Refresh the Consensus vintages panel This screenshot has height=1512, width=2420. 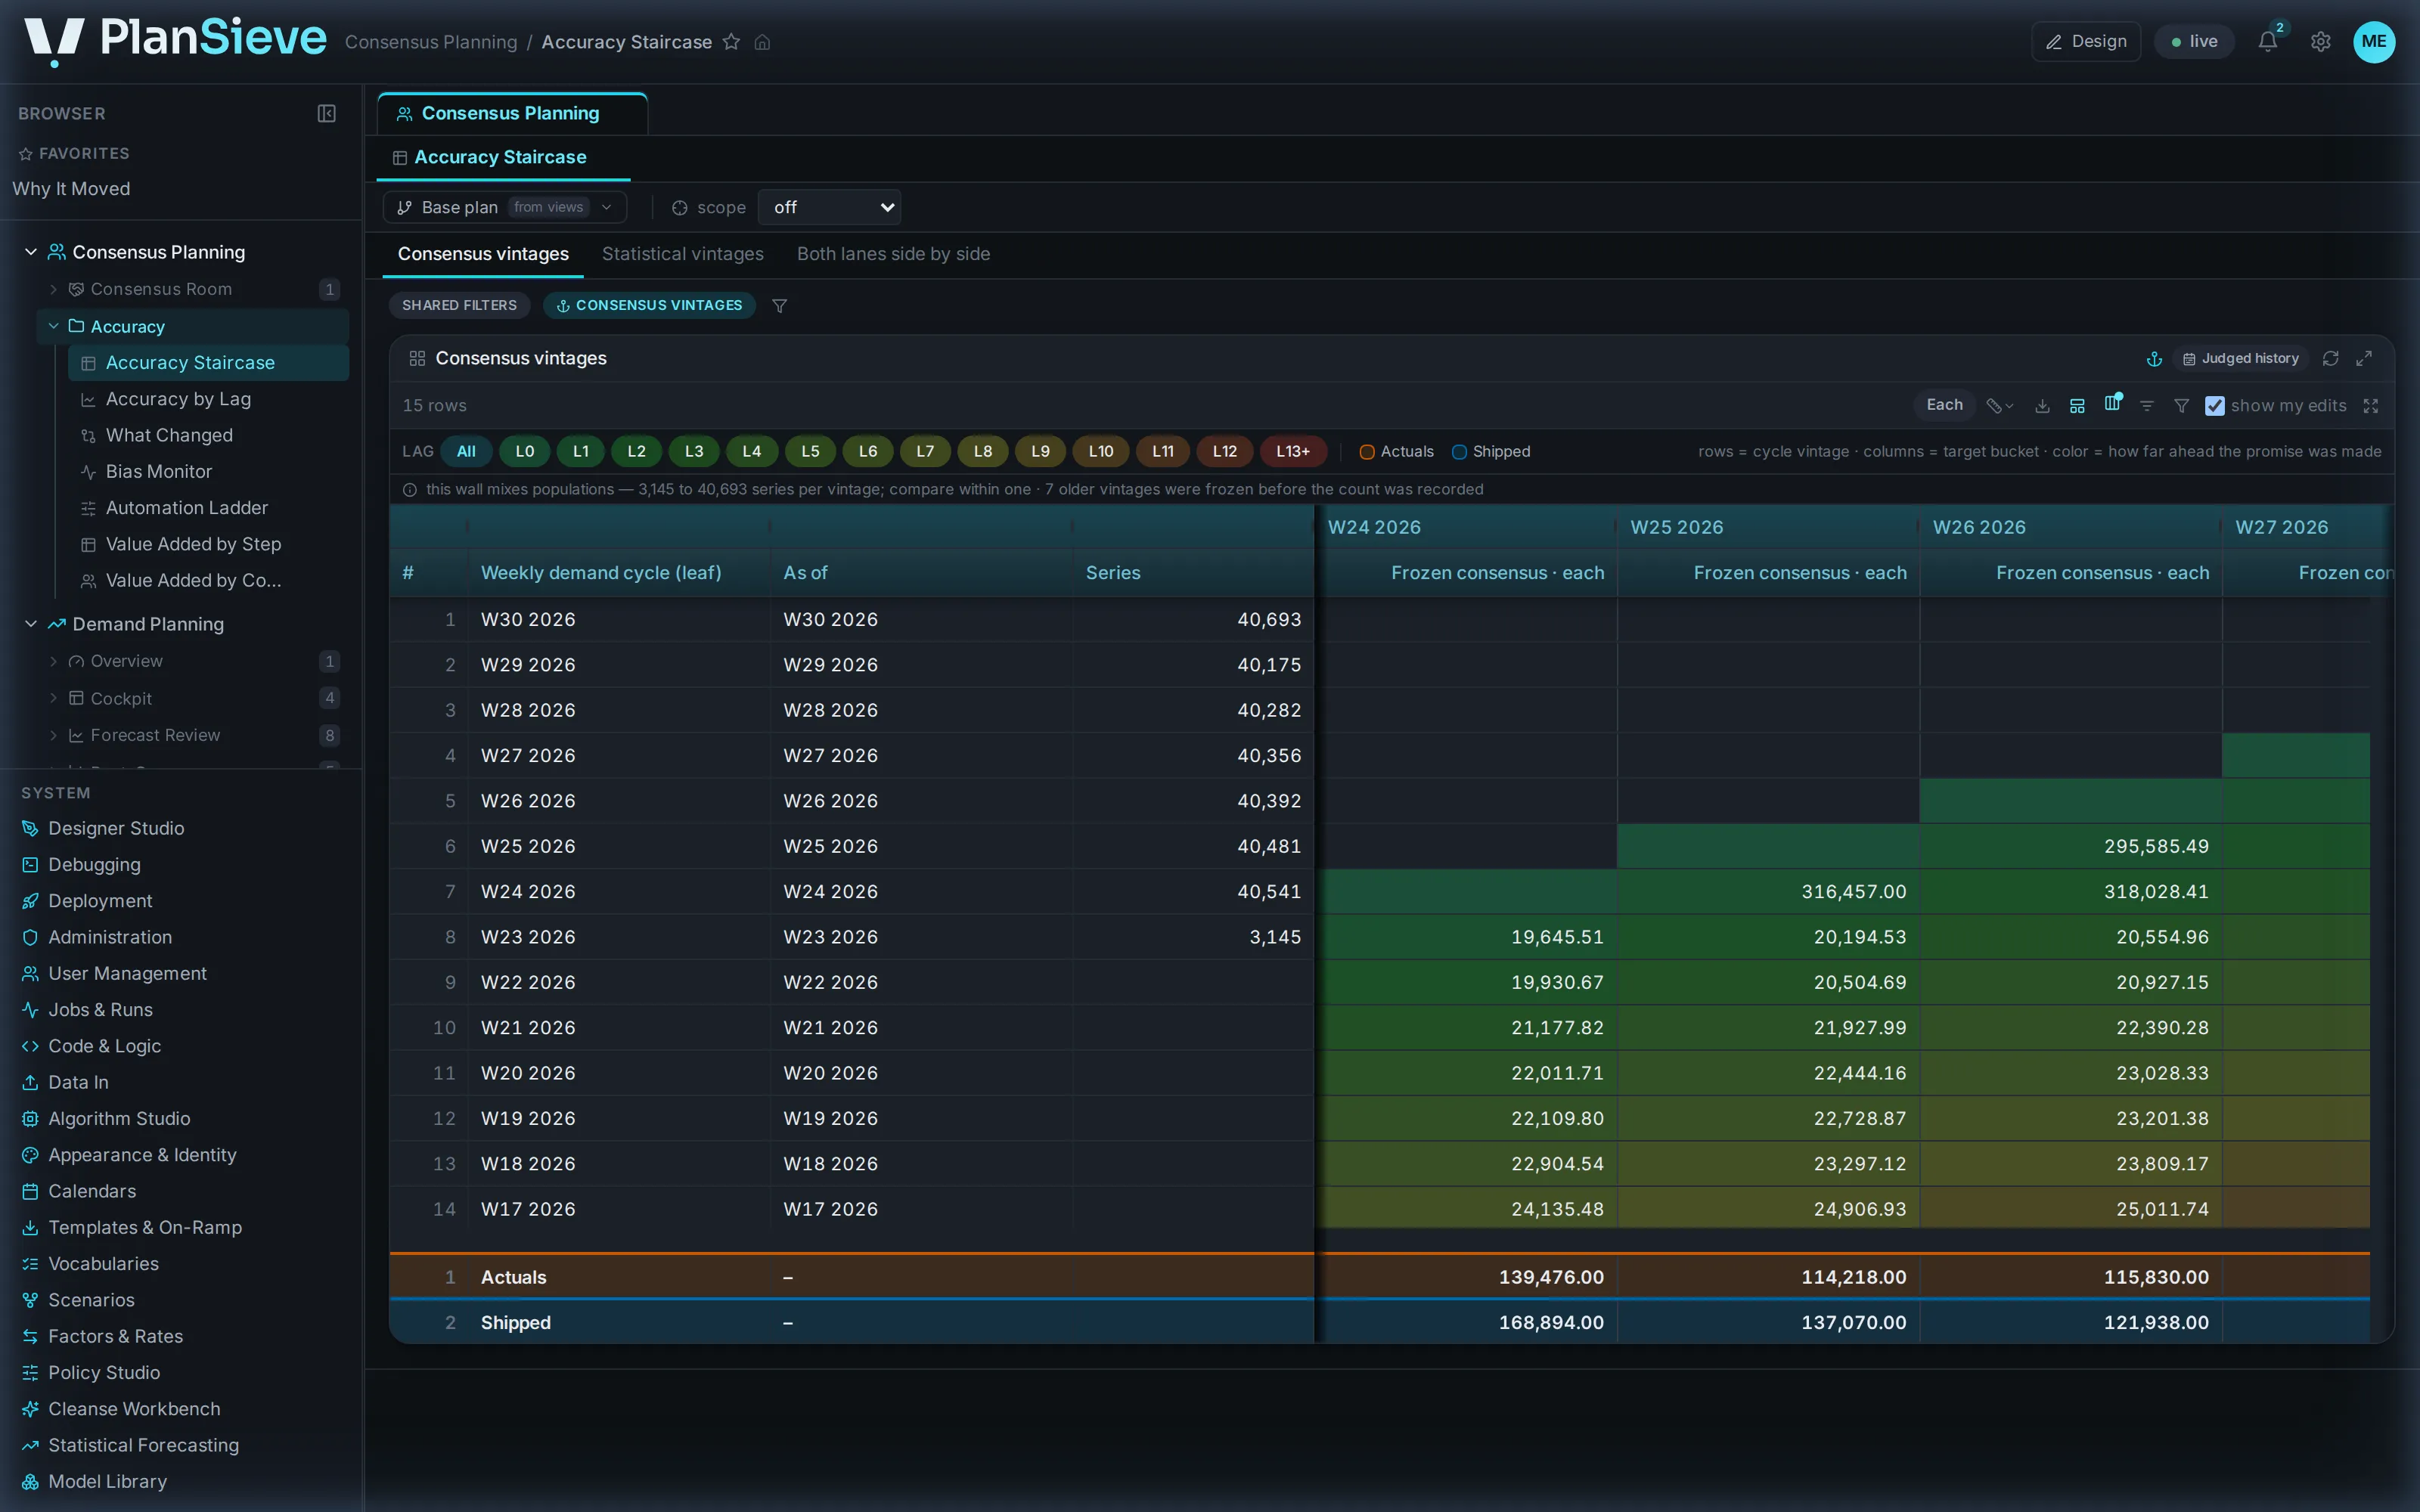click(2330, 359)
